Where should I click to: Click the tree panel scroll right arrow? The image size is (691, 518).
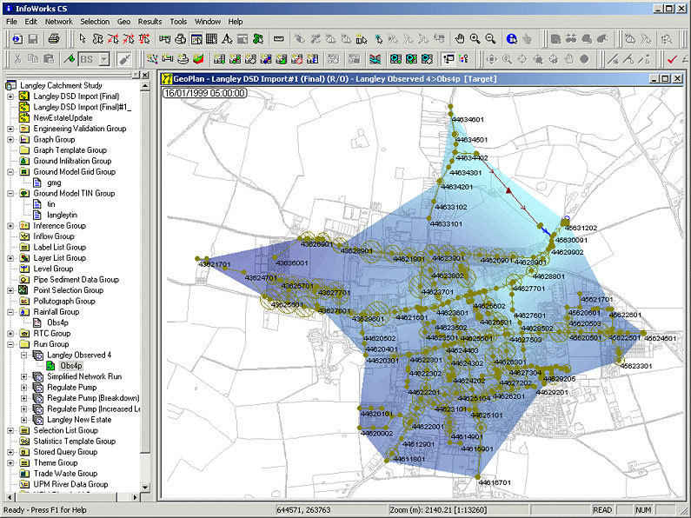pos(135,497)
